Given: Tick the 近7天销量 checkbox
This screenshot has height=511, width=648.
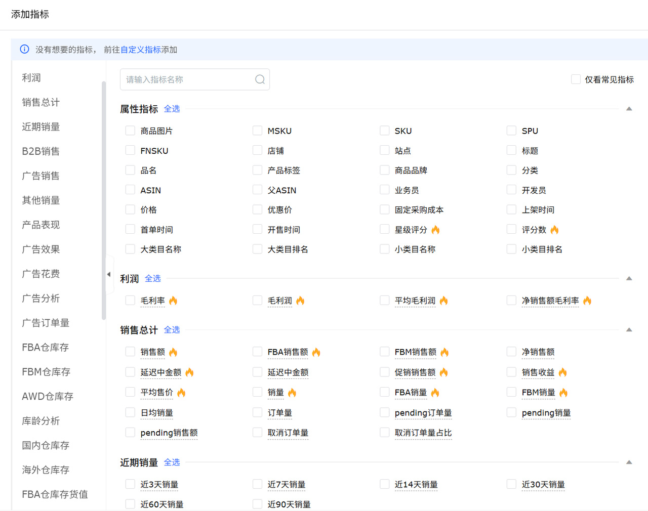Looking at the screenshot, I should pos(257,484).
